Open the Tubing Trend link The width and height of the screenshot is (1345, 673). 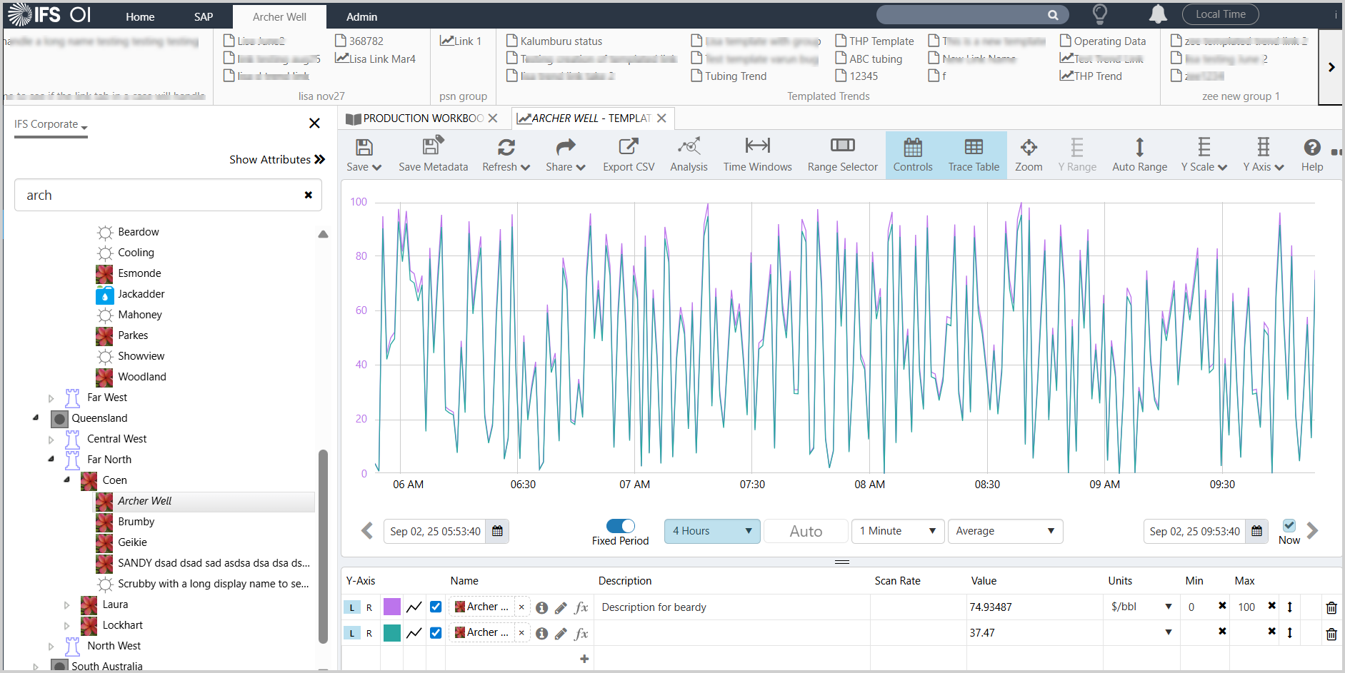(735, 76)
